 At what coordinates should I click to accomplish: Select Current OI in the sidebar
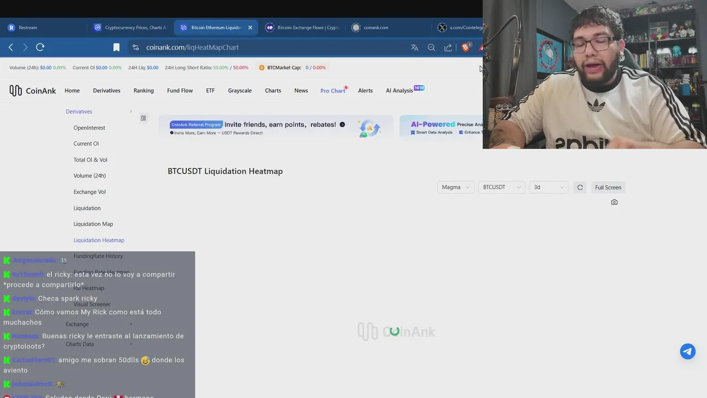pos(86,144)
